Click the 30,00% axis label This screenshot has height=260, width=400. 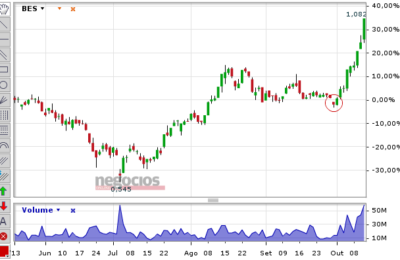click(386, 30)
